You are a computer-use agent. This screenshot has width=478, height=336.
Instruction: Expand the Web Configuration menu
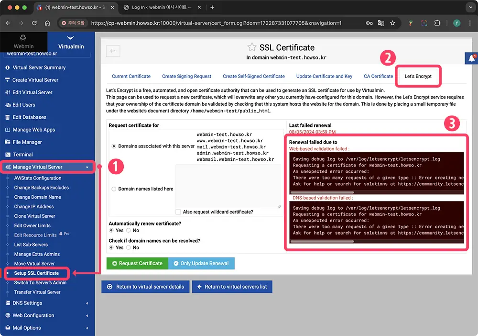coord(47,315)
